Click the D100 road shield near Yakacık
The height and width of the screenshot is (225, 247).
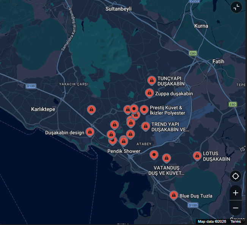31,86
